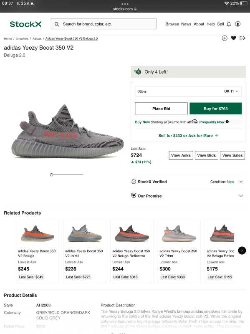The width and height of the screenshot is (250, 334).
Task: Open the Browse menu
Action: point(172,24)
